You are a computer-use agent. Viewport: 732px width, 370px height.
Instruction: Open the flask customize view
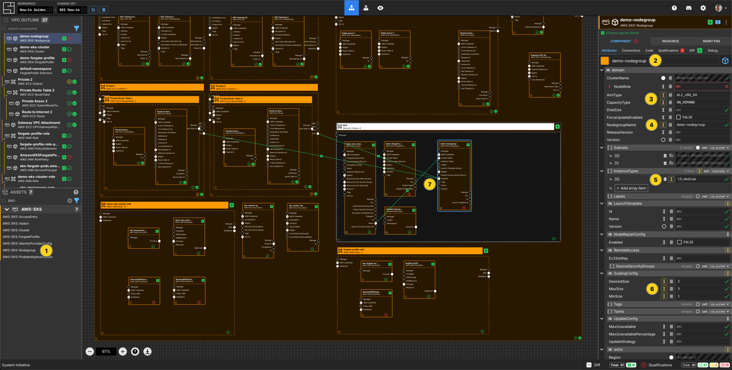pos(366,8)
